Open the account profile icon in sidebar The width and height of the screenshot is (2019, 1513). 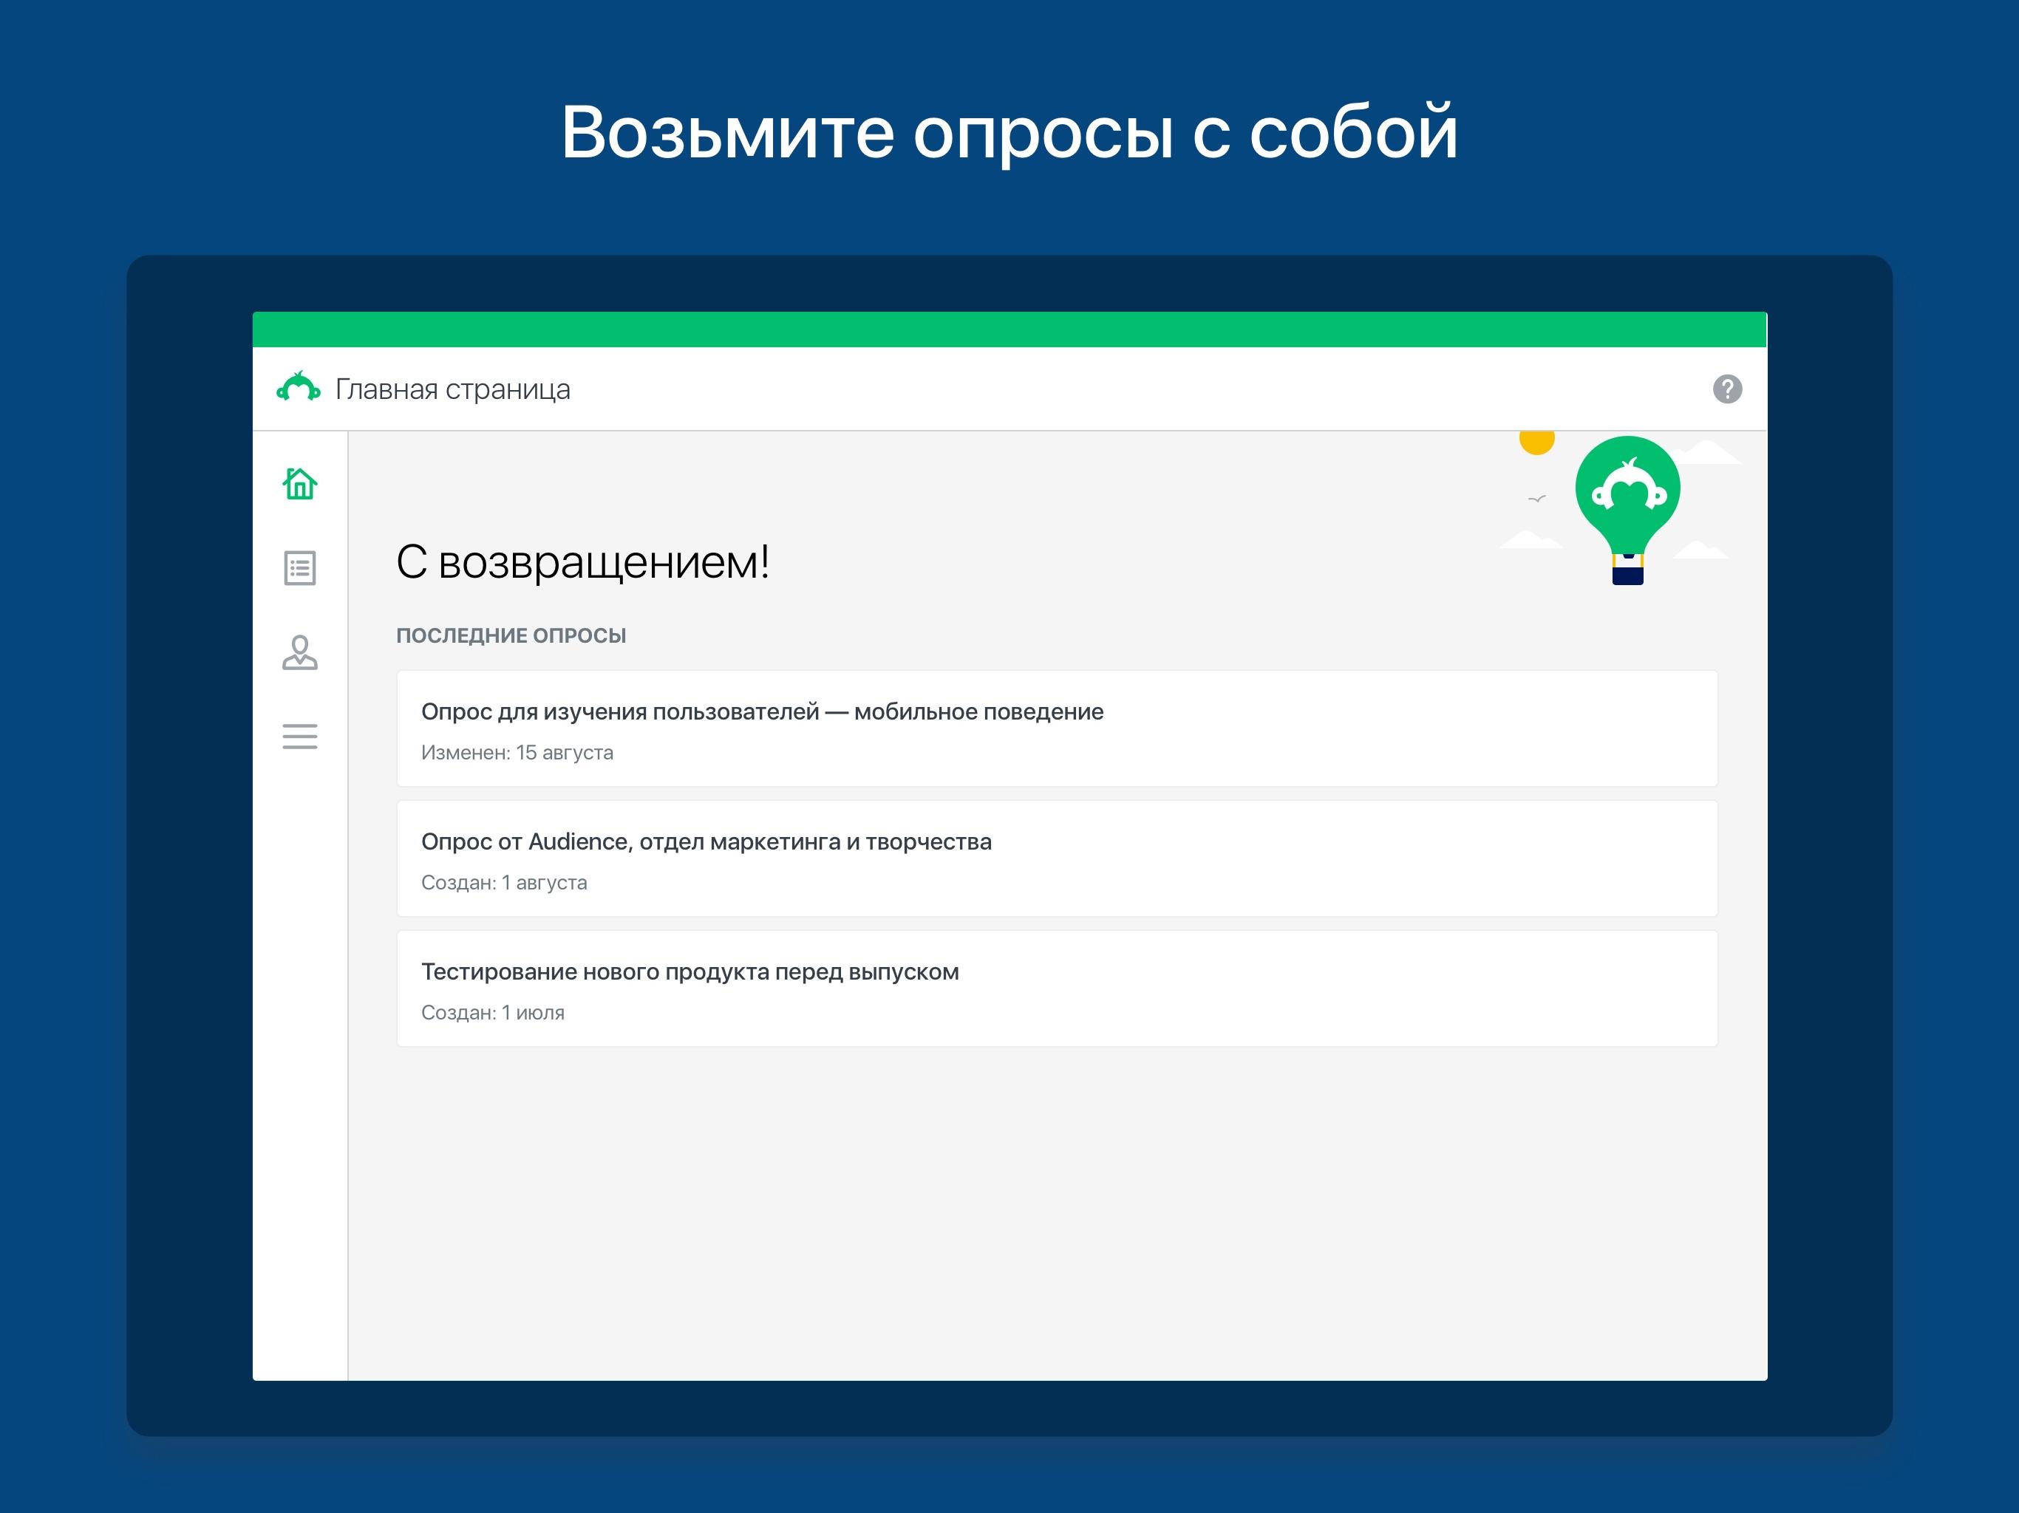tap(299, 652)
